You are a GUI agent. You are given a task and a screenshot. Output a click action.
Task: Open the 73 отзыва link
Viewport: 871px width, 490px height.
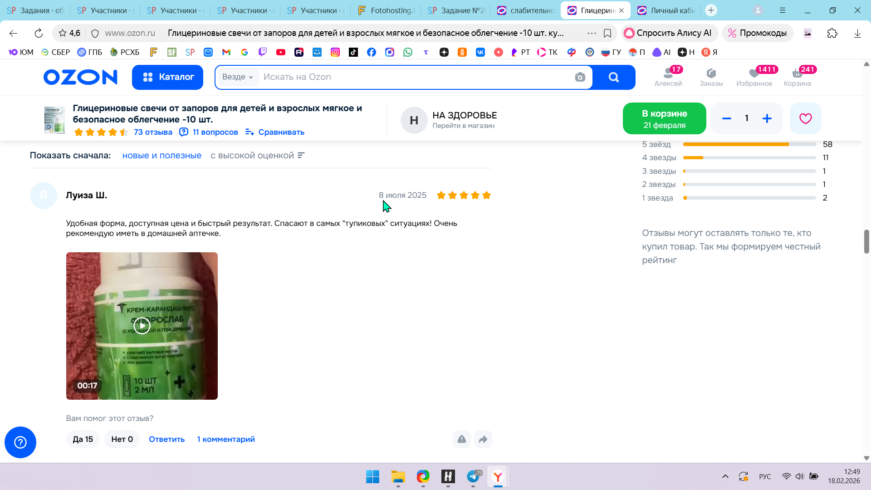(153, 132)
